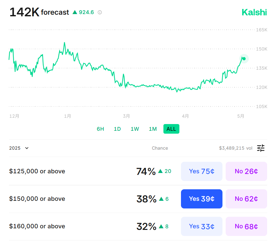
Task: Click the 142K forecast value
Action: (x=24, y=12)
